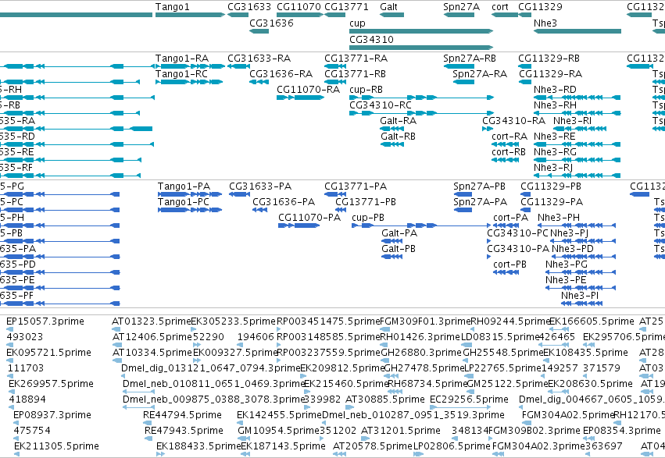The width and height of the screenshot is (665, 458).
Task: Select the CG31633-RA transcript
Action: [238, 66]
